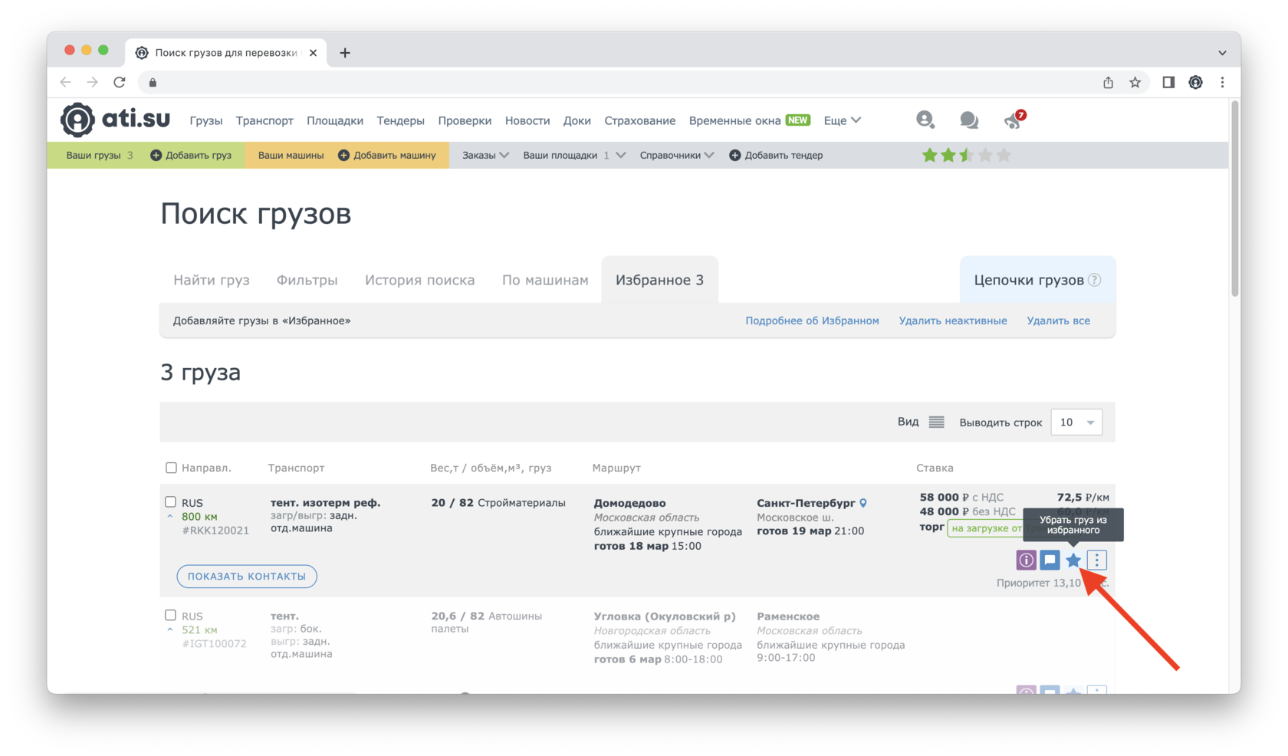Click Удалить все
Image resolution: width=1288 pixels, height=756 pixels.
tap(1058, 320)
